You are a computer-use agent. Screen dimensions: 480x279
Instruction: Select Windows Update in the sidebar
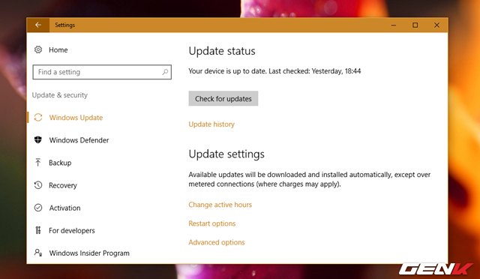pos(76,118)
